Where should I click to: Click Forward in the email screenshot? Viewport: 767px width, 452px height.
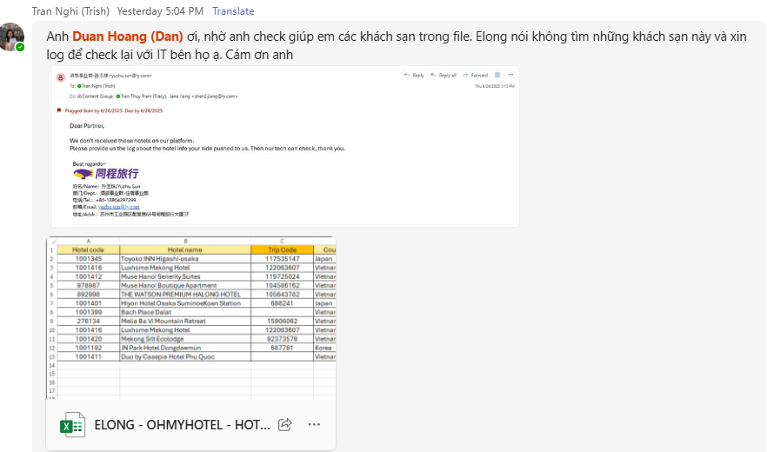[x=475, y=76]
